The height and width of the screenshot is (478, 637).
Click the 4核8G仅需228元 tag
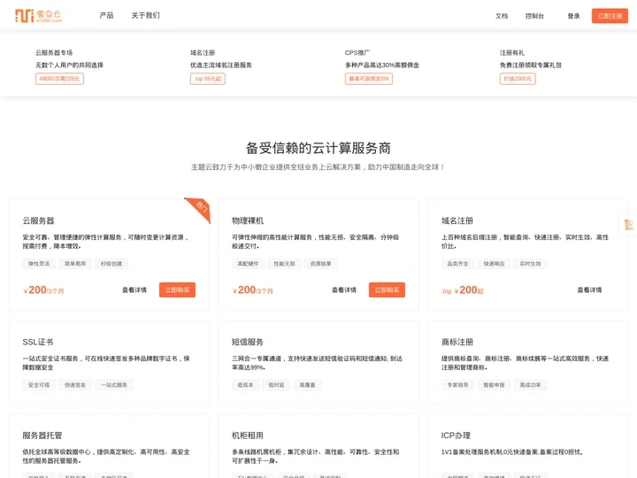pos(60,79)
